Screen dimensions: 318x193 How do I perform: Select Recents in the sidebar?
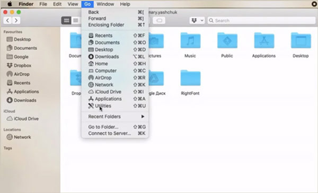coord(19,83)
